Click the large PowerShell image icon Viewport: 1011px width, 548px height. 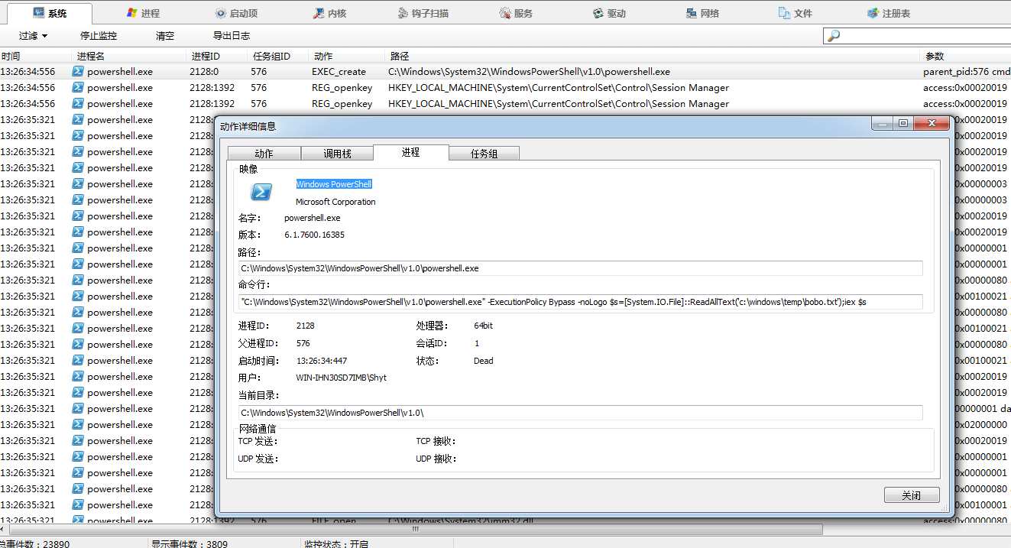261,192
